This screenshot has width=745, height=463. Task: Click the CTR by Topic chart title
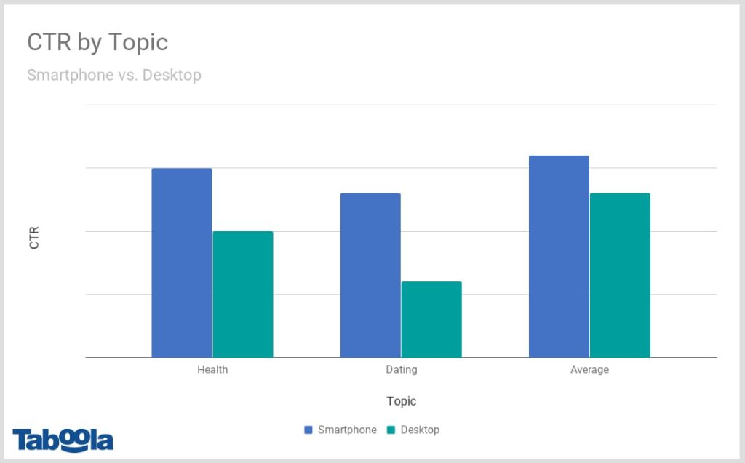[97, 42]
